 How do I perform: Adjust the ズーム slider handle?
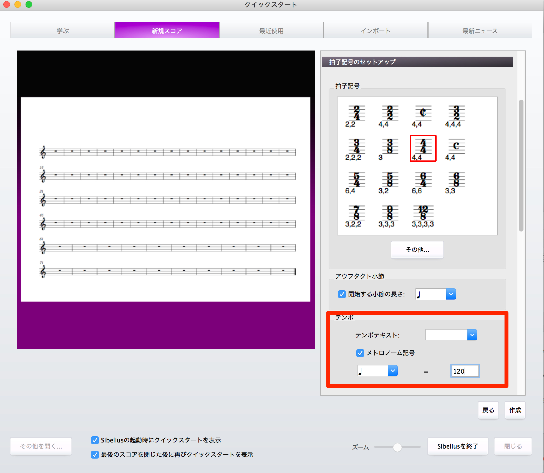click(x=397, y=447)
